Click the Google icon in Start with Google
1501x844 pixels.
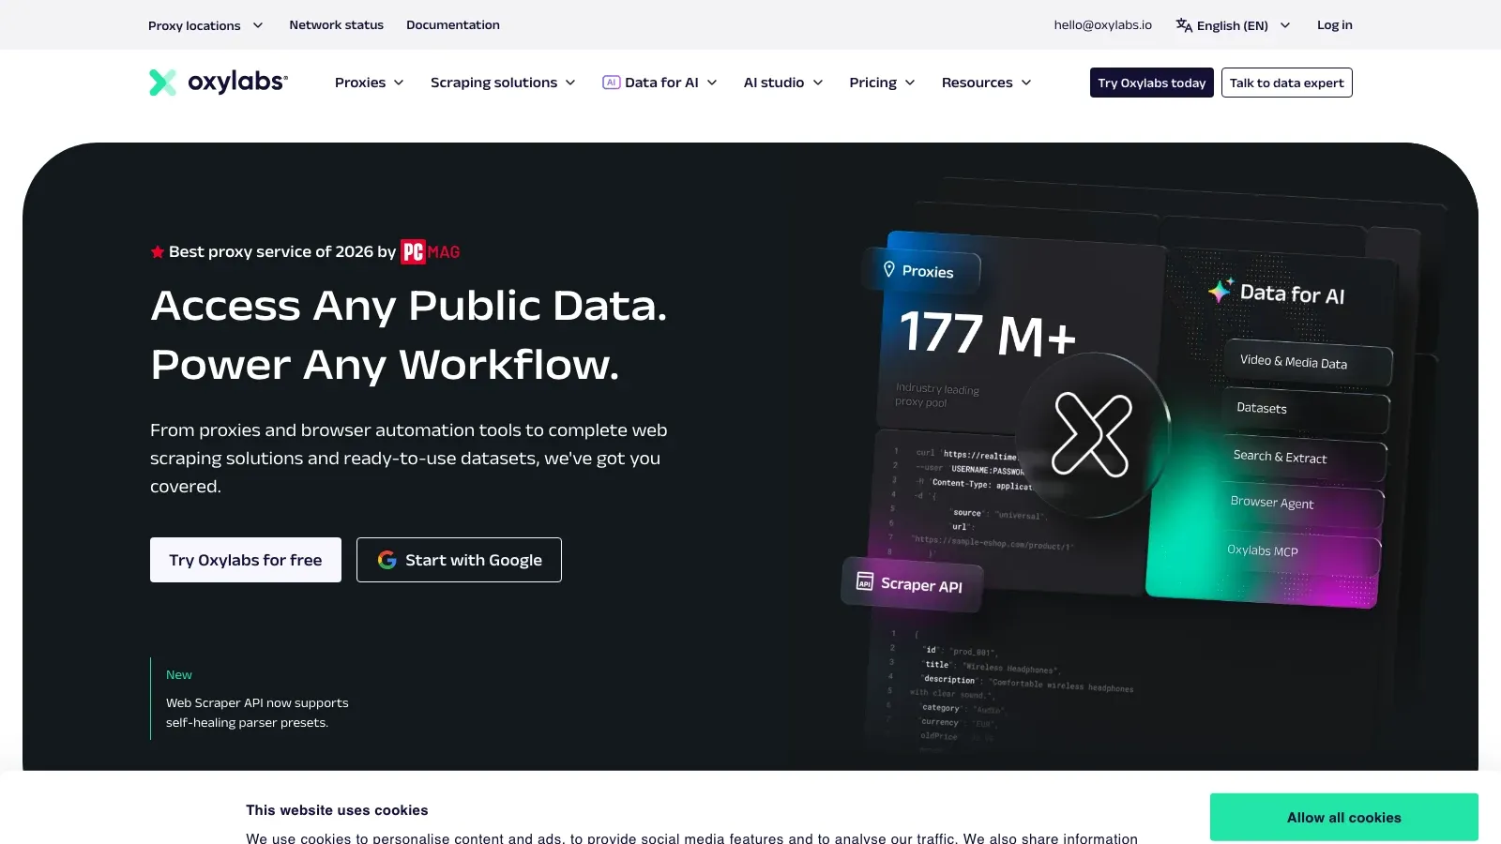pyautogui.click(x=387, y=560)
